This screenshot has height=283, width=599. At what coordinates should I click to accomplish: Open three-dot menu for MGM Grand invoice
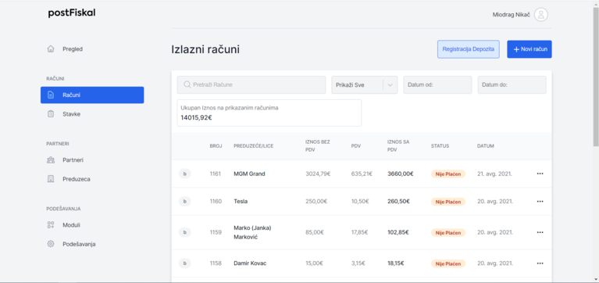point(540,174)
